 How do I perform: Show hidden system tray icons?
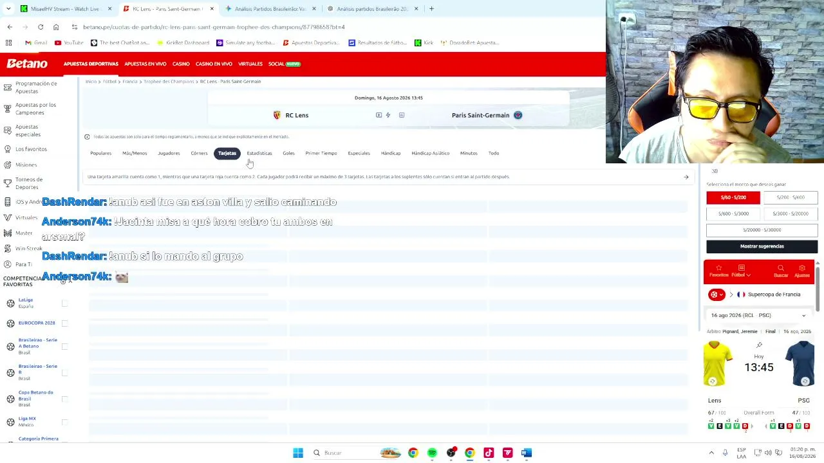pos(711,453)
